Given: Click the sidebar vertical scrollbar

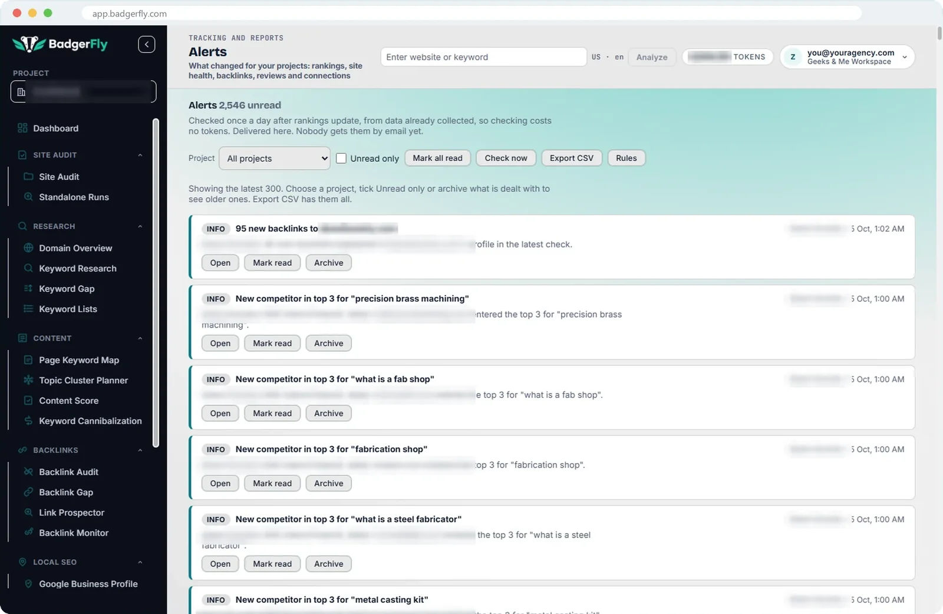Looking at the screenshot, I should (x=156, y=283).
